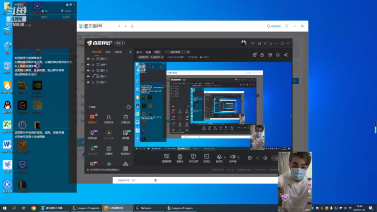This screenshot has height=212, width=377.
Task: Toggle visibility of 图片 4 source
Action: [x=88, y=70]
